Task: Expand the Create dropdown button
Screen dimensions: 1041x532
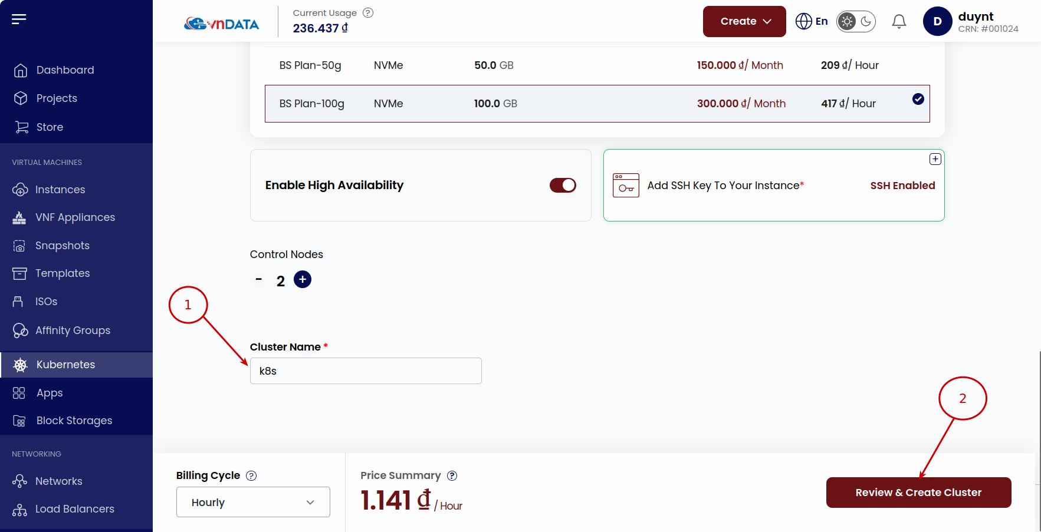Action: point(744,21)
